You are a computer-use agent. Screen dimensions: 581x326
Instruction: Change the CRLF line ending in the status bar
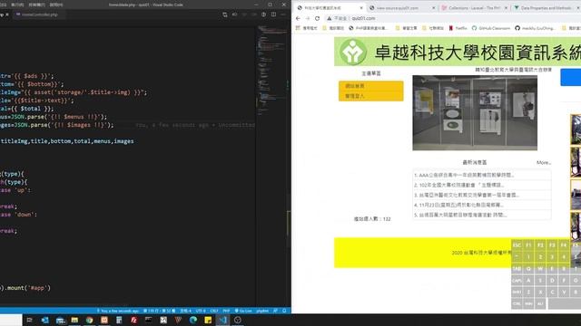pos(214,311)
